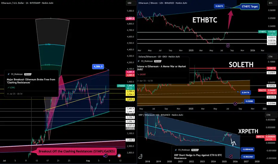This screenshot has height=164, width=278.
Task: Open Major Breakout Ethereum idea title
Action: pyautogui.click(x=31, y=81)
